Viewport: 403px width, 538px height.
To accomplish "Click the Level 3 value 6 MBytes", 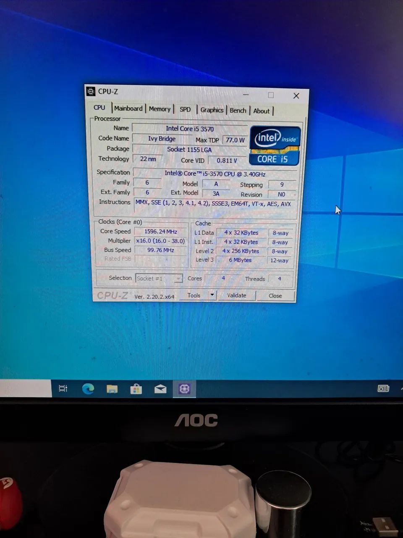I will point(241,260).
